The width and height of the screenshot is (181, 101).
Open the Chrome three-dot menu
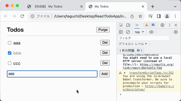tap(175, 16)
